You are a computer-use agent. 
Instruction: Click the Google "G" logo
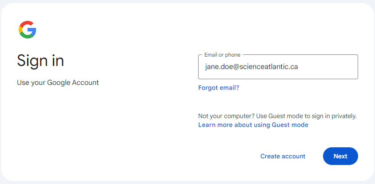(x=27, y=30)
